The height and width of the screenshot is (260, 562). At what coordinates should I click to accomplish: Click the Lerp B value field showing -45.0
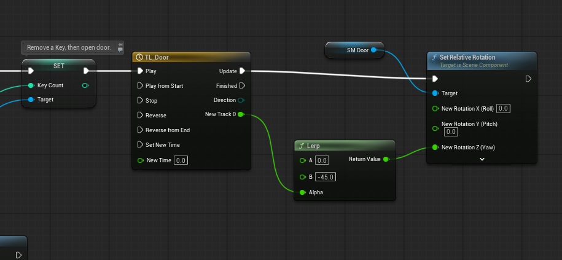pyautogui.click(x=326, y=177)
